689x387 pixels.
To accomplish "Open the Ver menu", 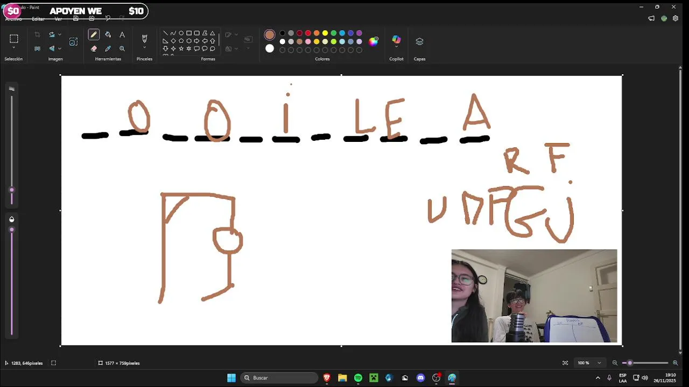I will point(58,19).
